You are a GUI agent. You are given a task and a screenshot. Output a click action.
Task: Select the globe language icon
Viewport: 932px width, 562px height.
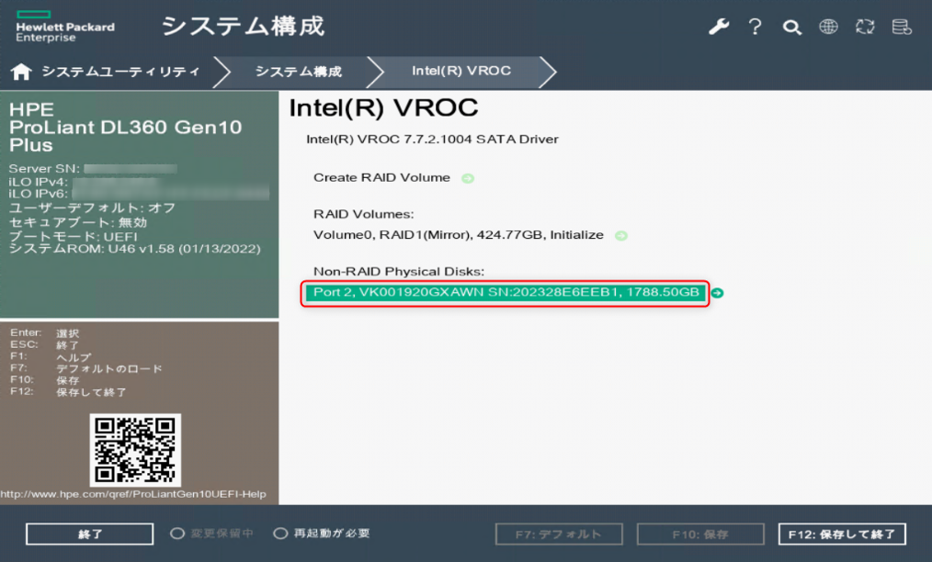pos(828,27)
